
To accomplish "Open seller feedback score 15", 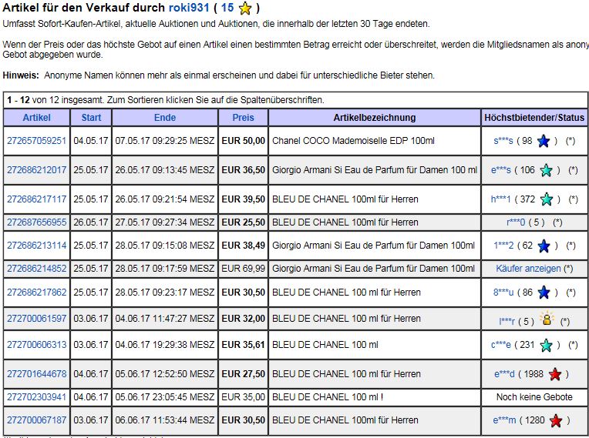I will coord(227,8).
